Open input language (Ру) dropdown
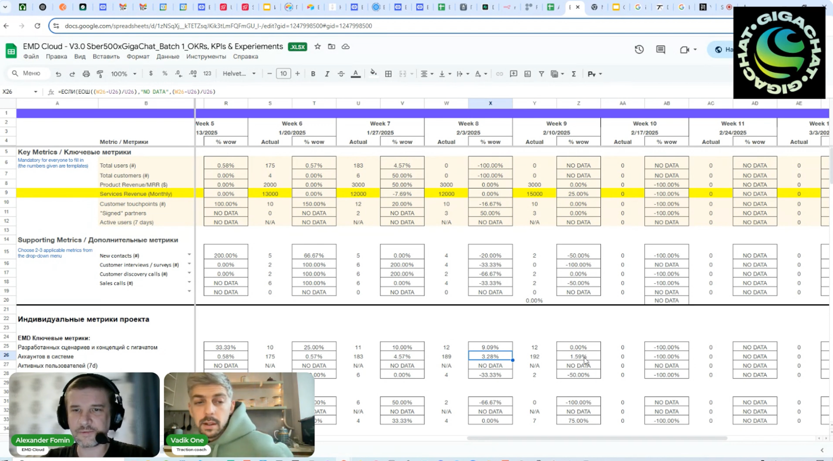The height and width of the screenshot is (461, 833). (x=595, y=74)
